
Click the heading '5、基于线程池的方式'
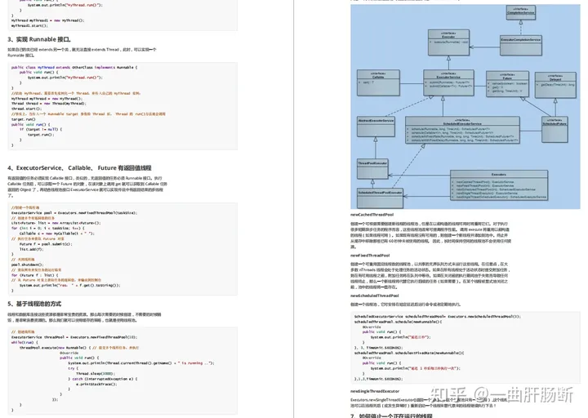pos(34,304)
